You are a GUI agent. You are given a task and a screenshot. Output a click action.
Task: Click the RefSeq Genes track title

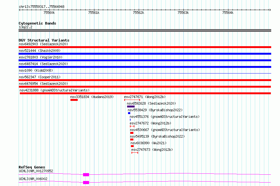tap(32, 167)
